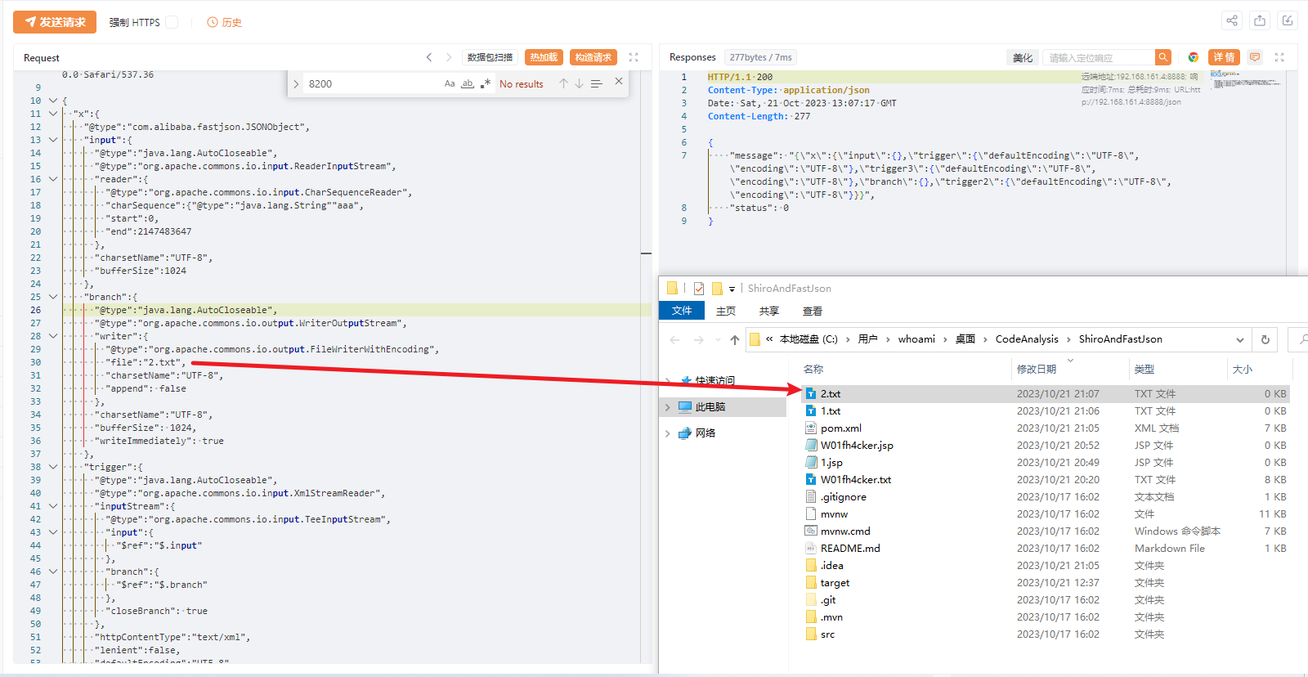Toggle Match Whole Word in find widget

(x=468, y=83)
